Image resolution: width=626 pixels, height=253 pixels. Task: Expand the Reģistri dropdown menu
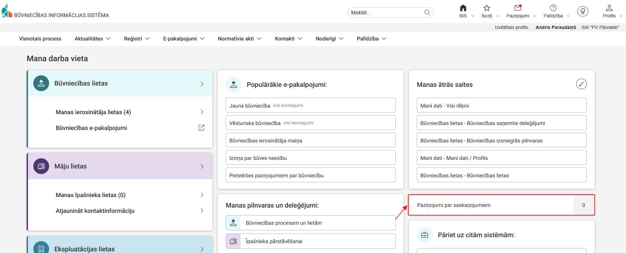[137, 39]
